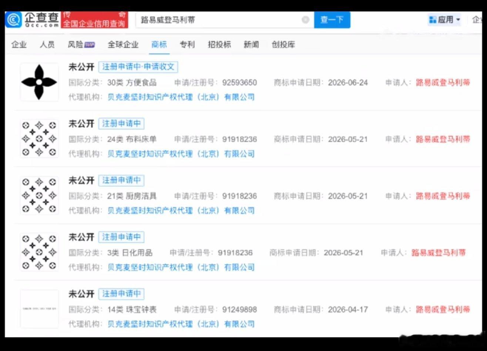
Task: Click the 注册申请中·申请收文 status tag
Action: pos(138,67)
